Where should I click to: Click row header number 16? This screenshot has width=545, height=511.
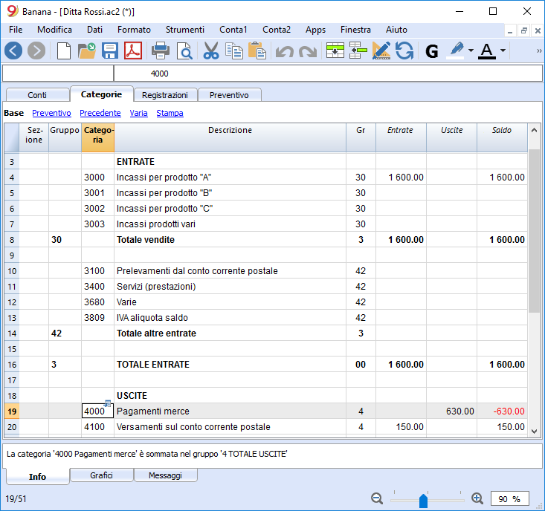pos(12,365)
